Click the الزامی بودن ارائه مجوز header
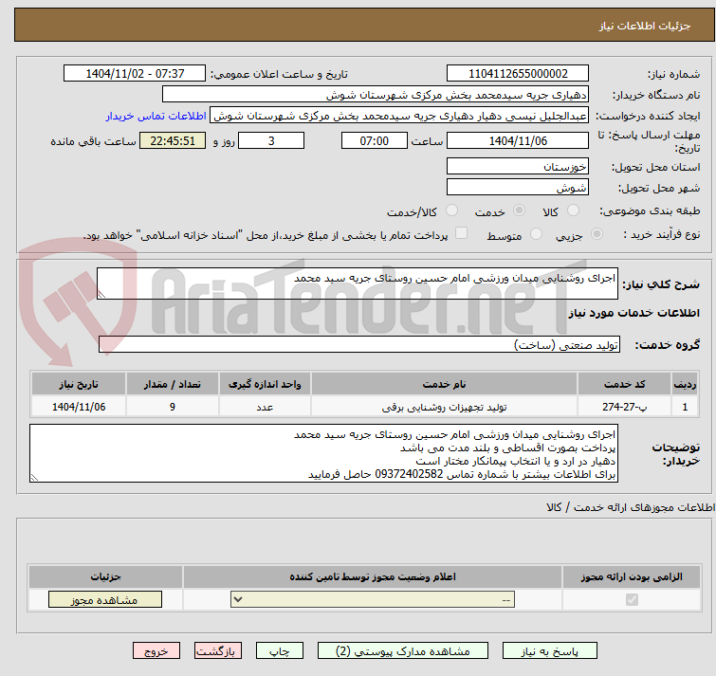 pyautogui.click(x=632, y=576)
